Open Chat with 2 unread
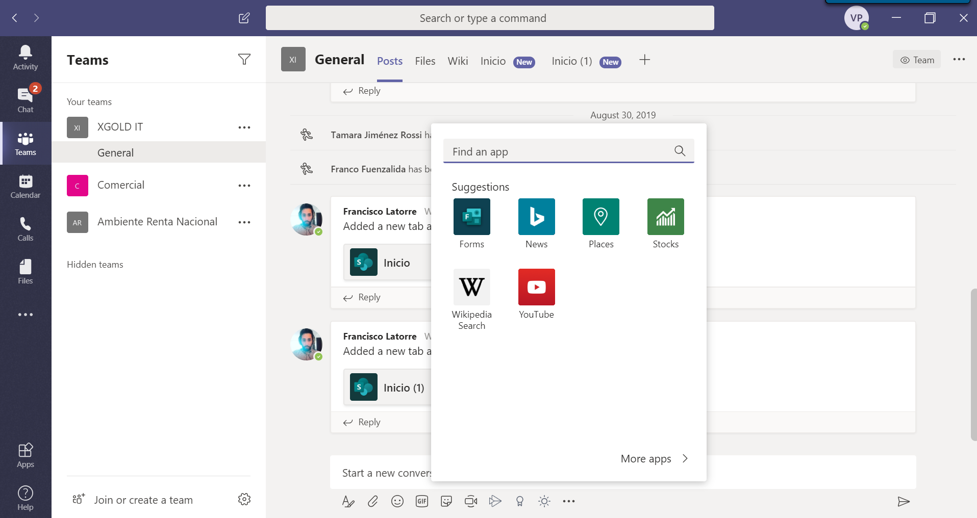The height and width of the screenshot is (518, 977). (26, 100)
